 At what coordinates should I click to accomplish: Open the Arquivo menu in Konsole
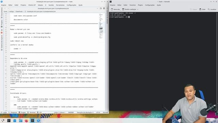point(113,5)
